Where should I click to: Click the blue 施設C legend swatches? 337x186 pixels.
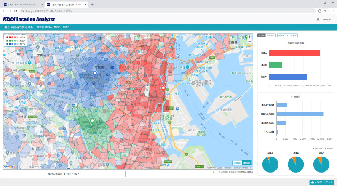[12, 44]
